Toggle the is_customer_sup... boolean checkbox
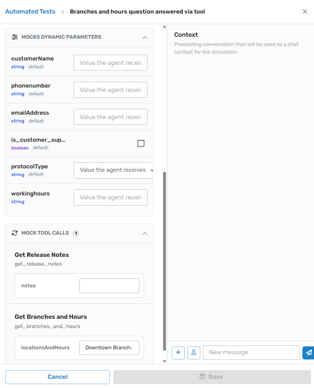The width and height of the screenshot is (314, 388). pos(141,144)
